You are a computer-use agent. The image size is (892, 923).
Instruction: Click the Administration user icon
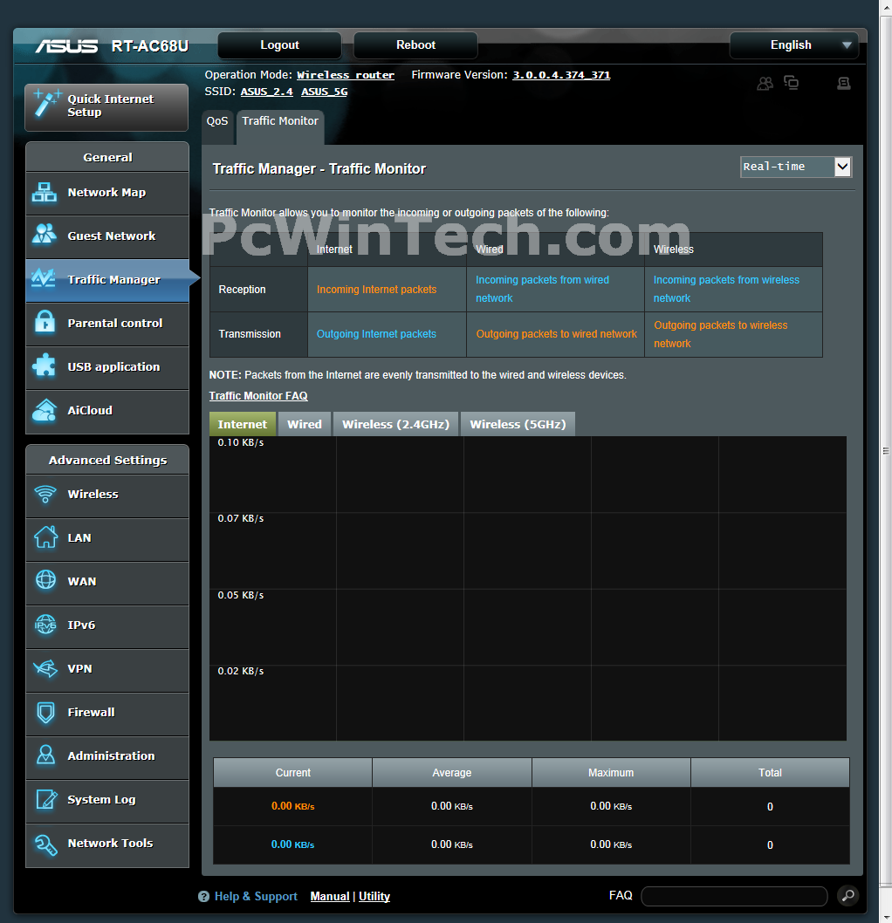click(45, 755)
